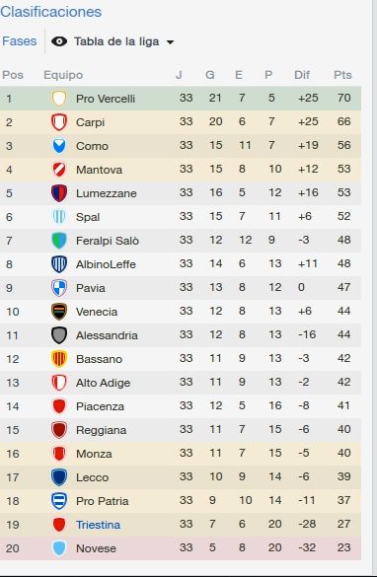The image size is (377, 577).
Task: Open the Spal striped badge
Action: pos(59,217)
